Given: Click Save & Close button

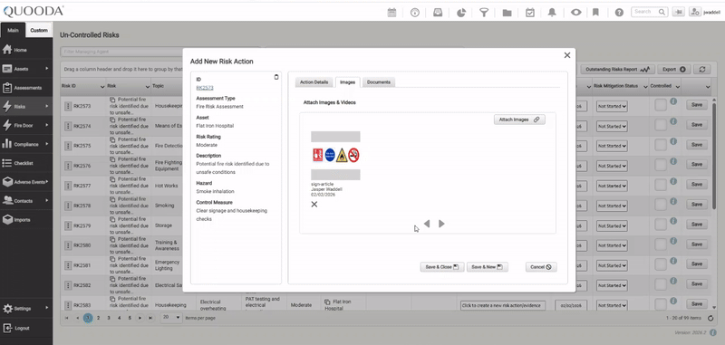Looking at the screenshot, I should point(441,267).
